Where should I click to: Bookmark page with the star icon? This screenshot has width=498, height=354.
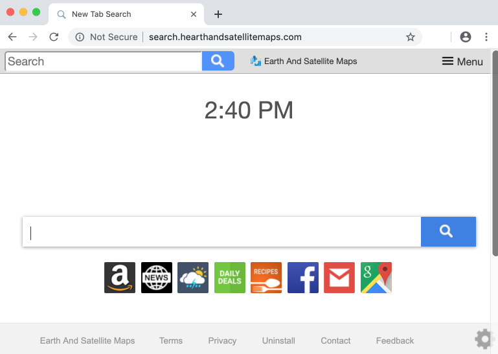pos(411,37)
